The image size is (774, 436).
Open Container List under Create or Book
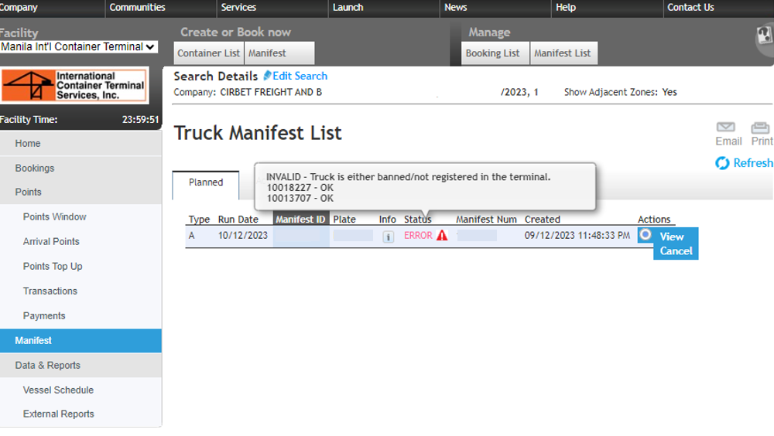208,53
